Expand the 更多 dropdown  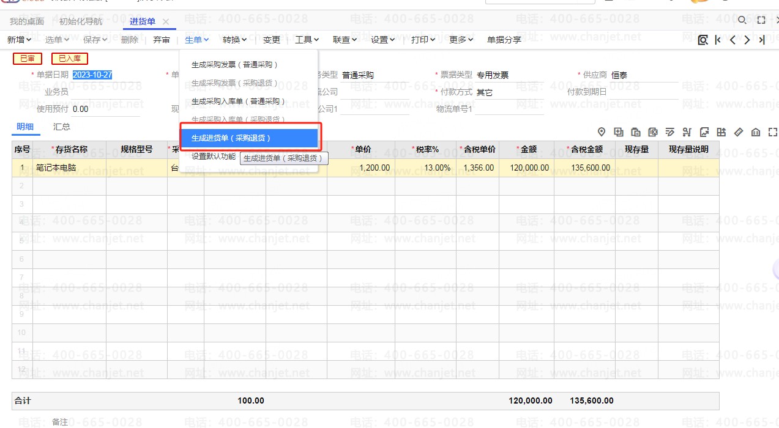[461, 40]
